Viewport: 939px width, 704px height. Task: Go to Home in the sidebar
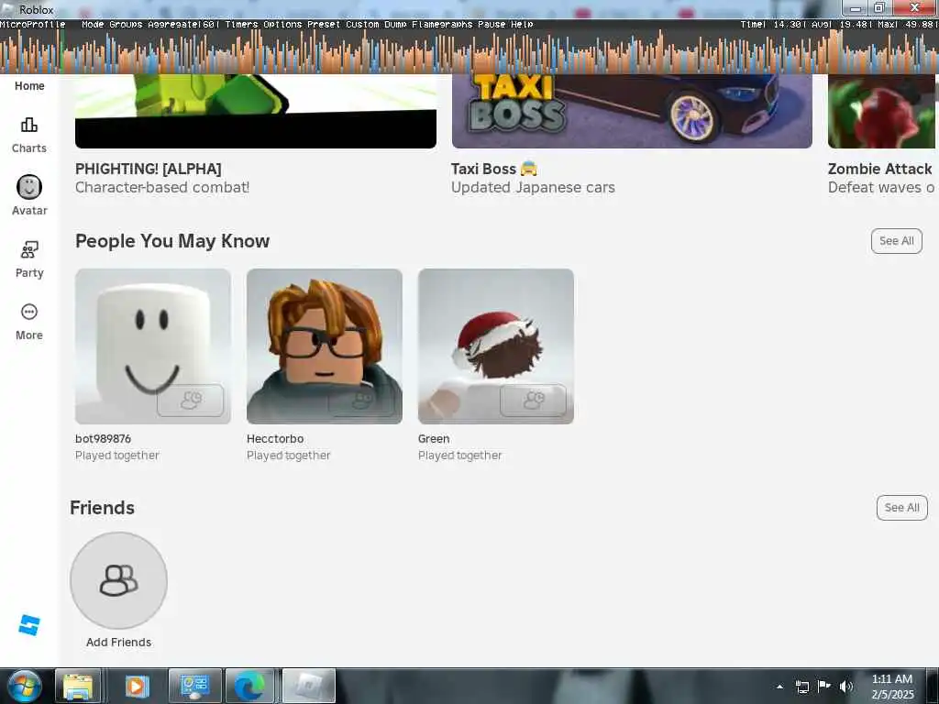tap(29, 85)
